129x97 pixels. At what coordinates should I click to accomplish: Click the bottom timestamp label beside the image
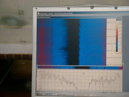tap(114, 65)
